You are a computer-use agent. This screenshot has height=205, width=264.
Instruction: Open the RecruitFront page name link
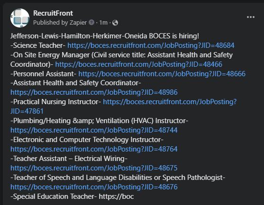click(x=53, y=13)
